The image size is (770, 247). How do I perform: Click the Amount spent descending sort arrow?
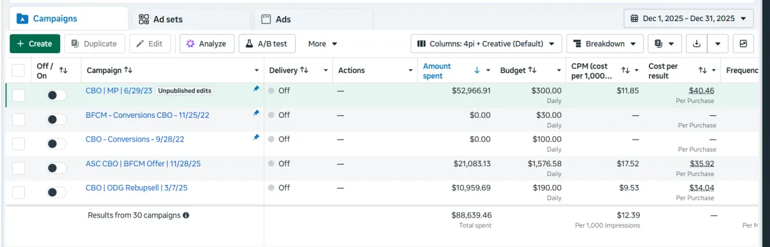coord(477,70)
